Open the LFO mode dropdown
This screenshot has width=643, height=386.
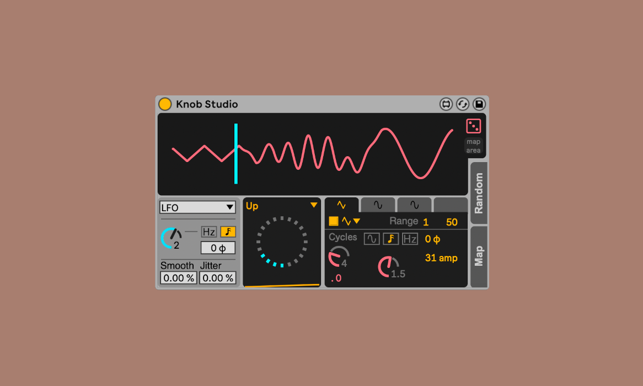[198, 207]
